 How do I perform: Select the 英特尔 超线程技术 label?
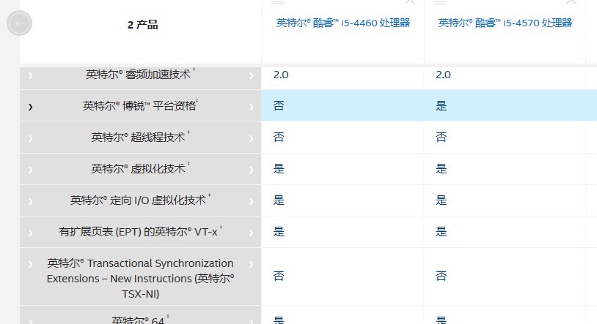click(x=140, y=137)
